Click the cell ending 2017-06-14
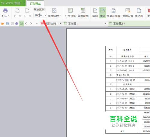The height and width of the screenshot is (137, 150). (x=127, y=80)
